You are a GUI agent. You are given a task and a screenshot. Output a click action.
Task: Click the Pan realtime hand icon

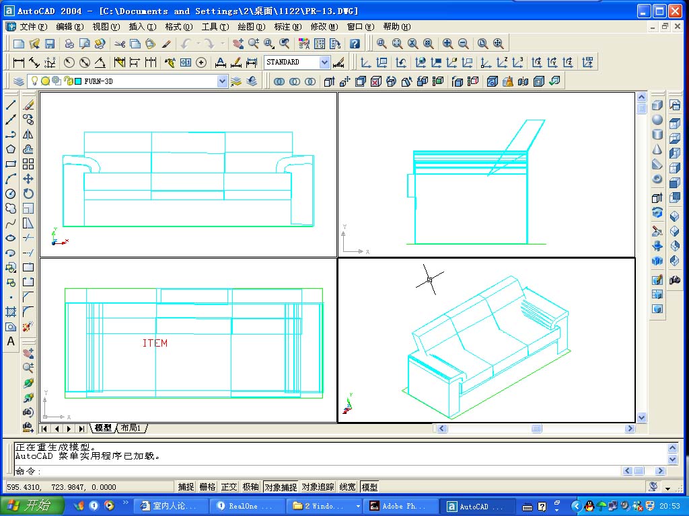pyautogui.click(x=238, y=44)
